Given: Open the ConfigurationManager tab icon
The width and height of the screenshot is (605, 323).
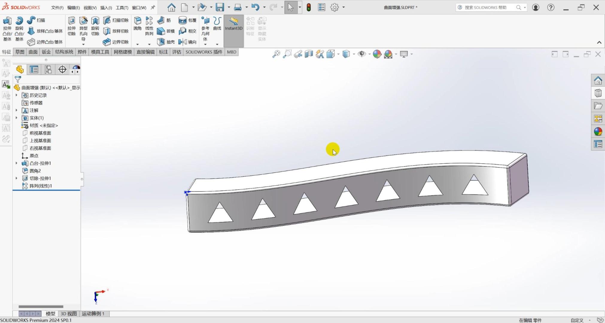Looking at the screenshot, I should [48, 70].
